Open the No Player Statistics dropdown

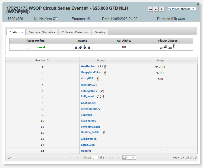(182, 8)
